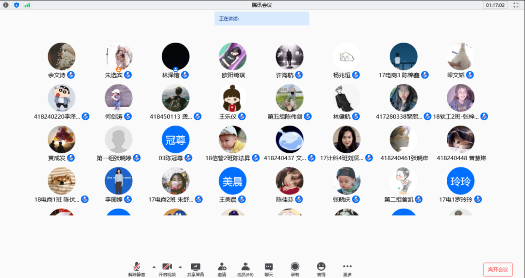Toggle the full-screen icon at top-right
The height and width of the screenshot is (278, 525).
516,5
